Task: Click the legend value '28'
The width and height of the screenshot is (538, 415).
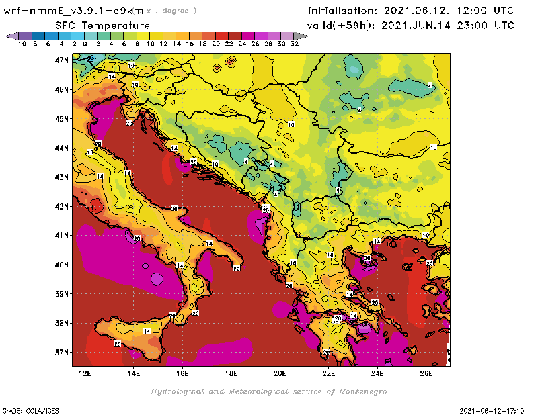Action: (268, 44)
